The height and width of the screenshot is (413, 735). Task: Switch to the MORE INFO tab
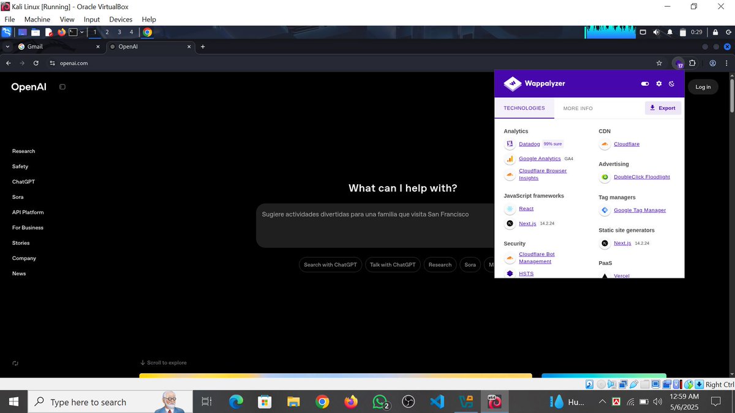coord(578,108)
